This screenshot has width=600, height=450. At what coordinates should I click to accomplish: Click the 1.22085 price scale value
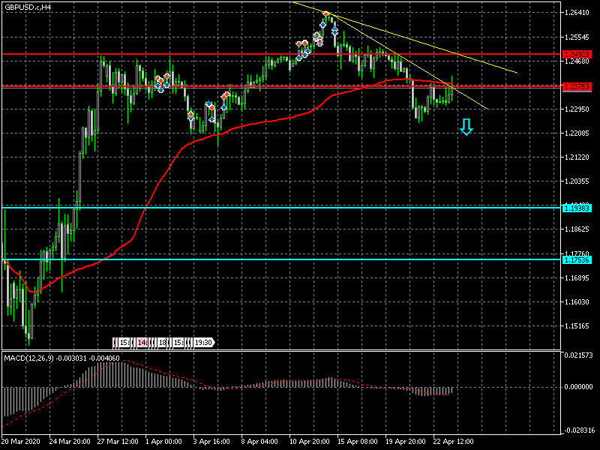(577, 133)
